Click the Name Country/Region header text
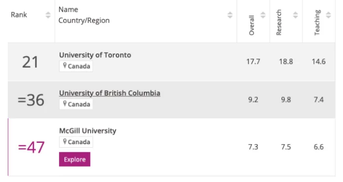343x182 pixels. pos(84,15)
